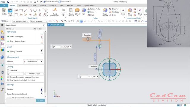Open the lower on-screen p4 value dropdown
The height and width of the screenshot is (107, 190).
(x=97, y=77)
